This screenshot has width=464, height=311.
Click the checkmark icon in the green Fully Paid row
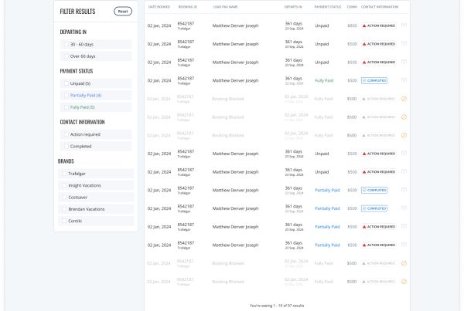coord(364,80)
